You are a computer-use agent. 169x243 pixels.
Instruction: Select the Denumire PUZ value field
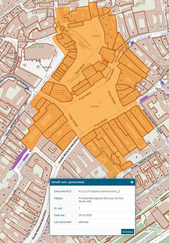pyautogui.click(x=105, y=192)
